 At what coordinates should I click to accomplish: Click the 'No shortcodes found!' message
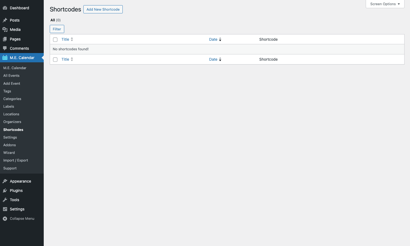point(71,49)
